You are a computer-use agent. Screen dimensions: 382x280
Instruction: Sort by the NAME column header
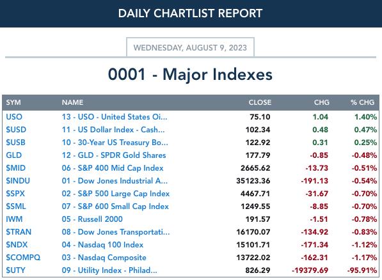click(72, 102)
